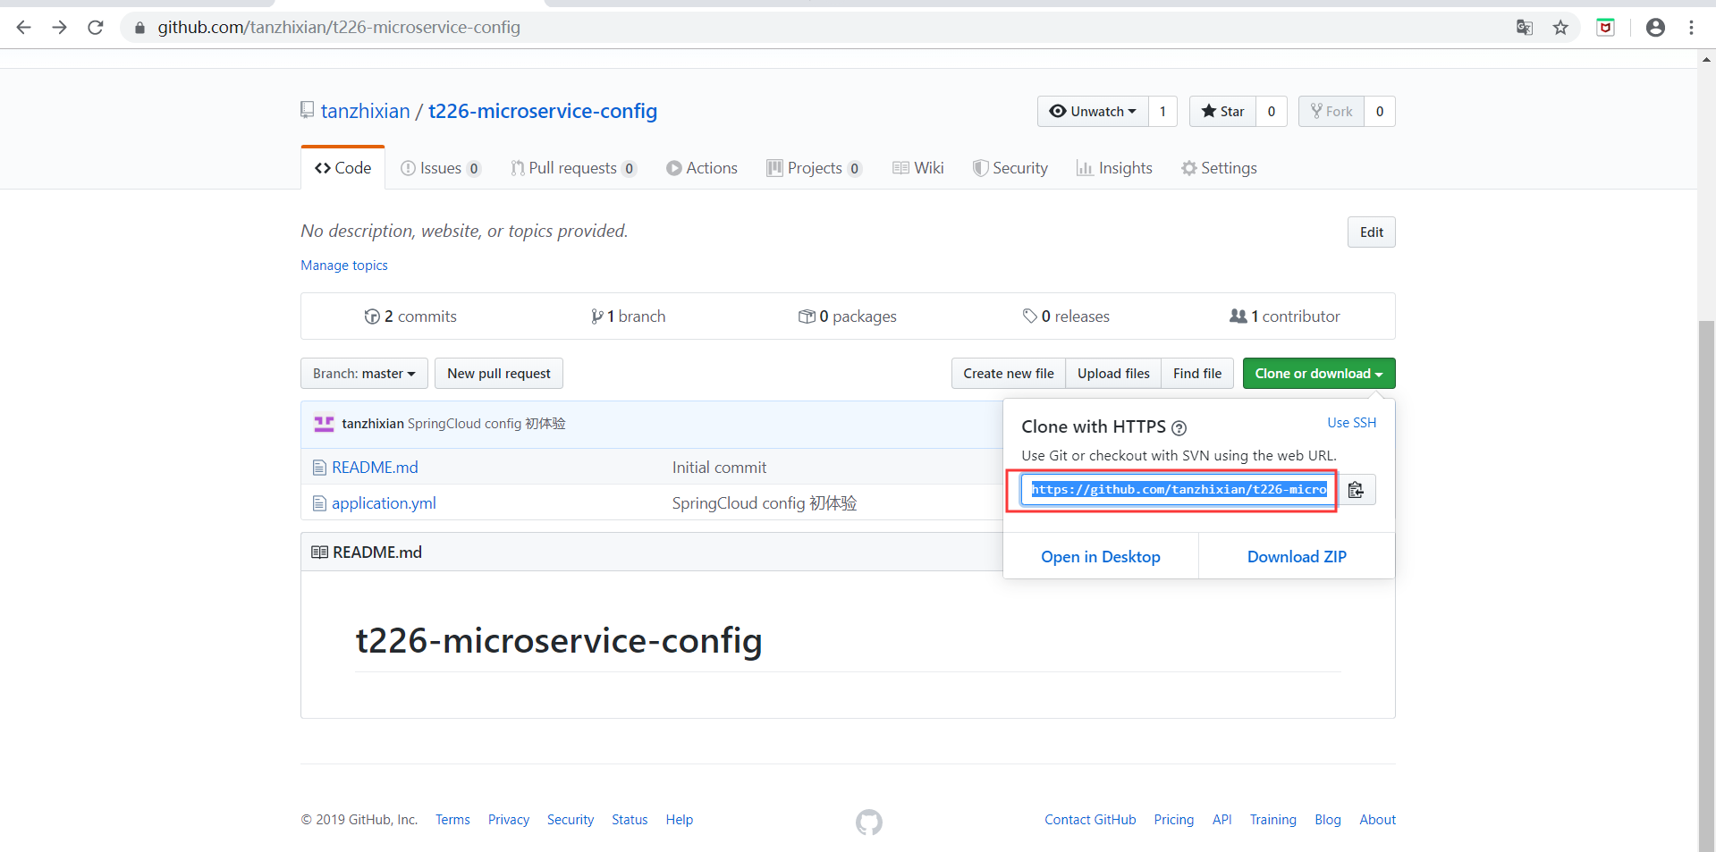Screen dimensions: 1716x852
Task: View the 0 releases link
Action: tap(1066, 316)
